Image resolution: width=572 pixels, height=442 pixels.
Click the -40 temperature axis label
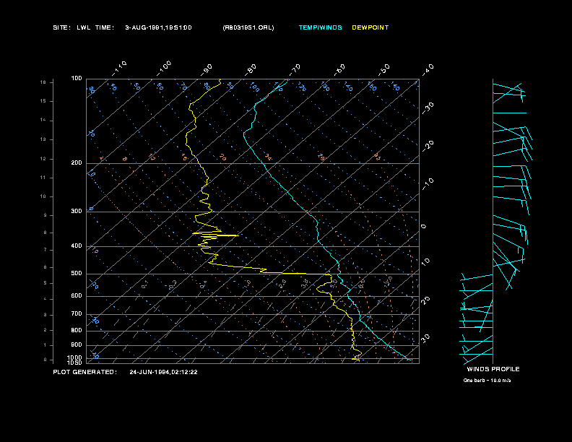pyautogui.click(x=428, y=70)
